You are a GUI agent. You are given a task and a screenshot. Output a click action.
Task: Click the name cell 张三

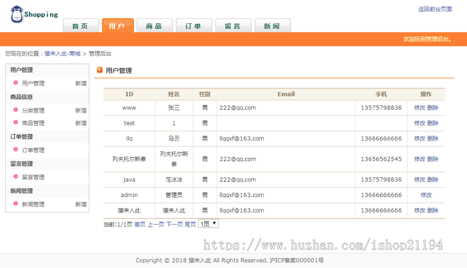click(x=174, y=108)
